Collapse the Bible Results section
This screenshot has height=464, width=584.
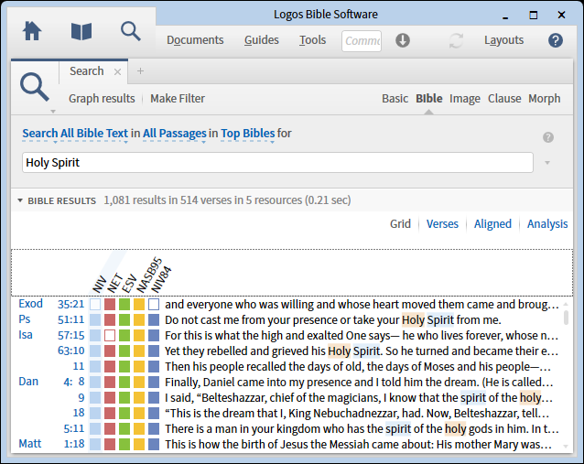click(x=20, y=200)
